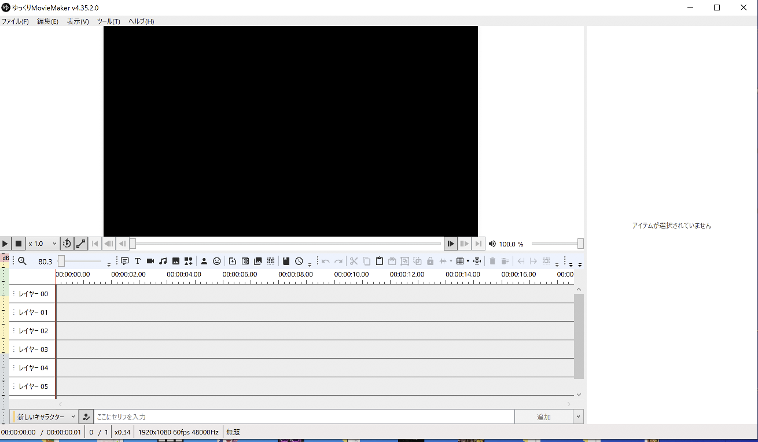Click the speaker volume icon
Screen dimensions: 758x442
pos(492,244)
